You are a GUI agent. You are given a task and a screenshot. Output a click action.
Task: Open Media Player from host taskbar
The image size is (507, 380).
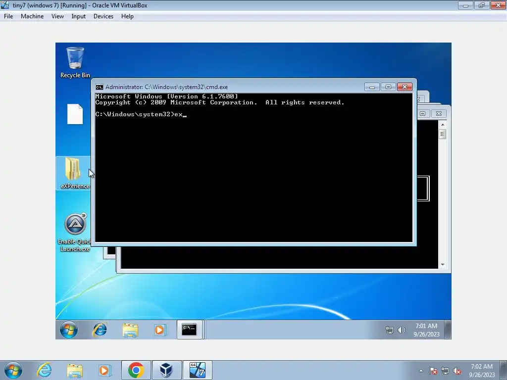(x=104, y=371)
